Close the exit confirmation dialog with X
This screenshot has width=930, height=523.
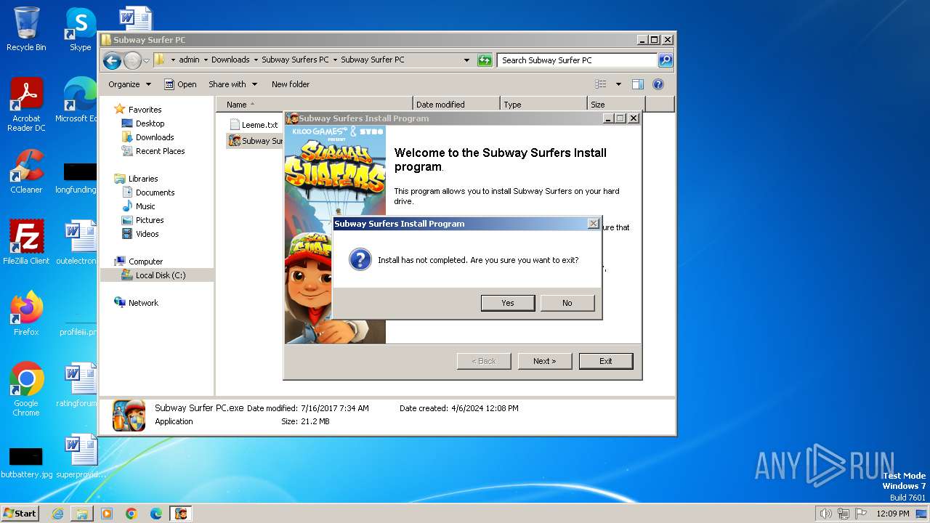[x=593, y=224]
